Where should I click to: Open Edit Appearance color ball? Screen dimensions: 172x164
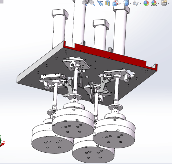pyautogui.click(x=146, y=3)
